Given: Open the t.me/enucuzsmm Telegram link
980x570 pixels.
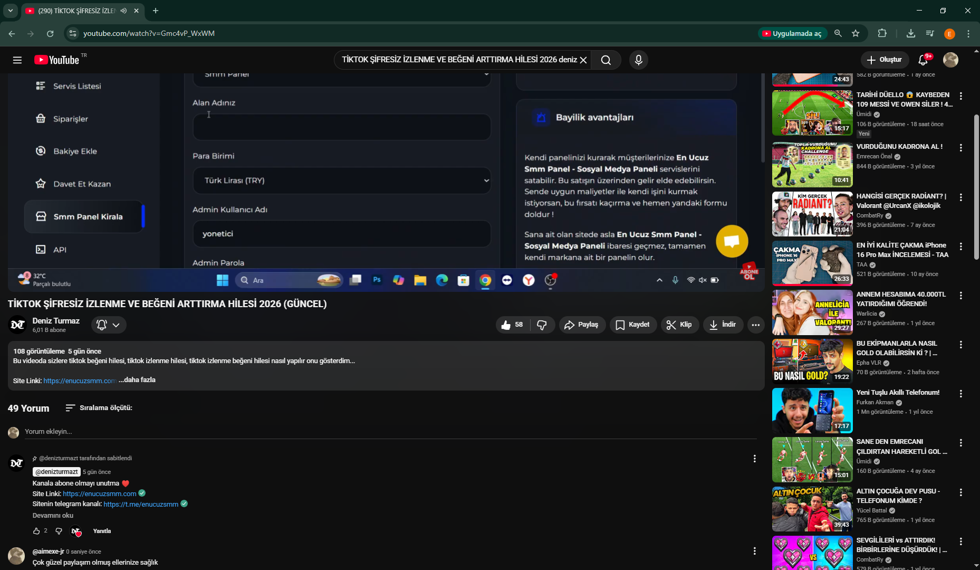Looking at the screenshot, I should [141, 504].
